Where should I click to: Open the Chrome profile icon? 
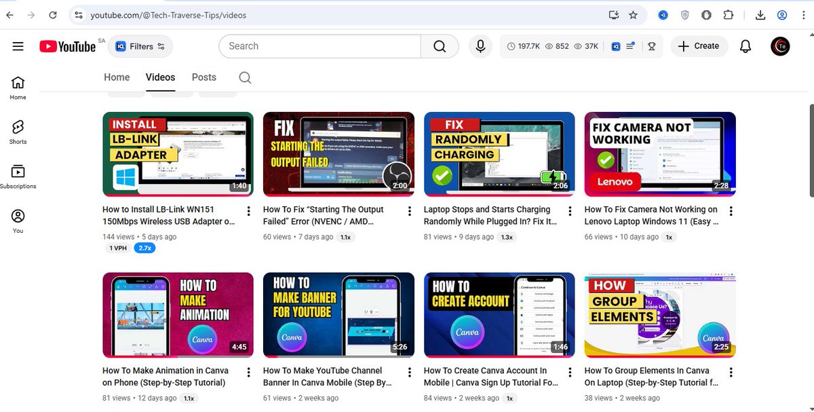[x=782, y=15]
